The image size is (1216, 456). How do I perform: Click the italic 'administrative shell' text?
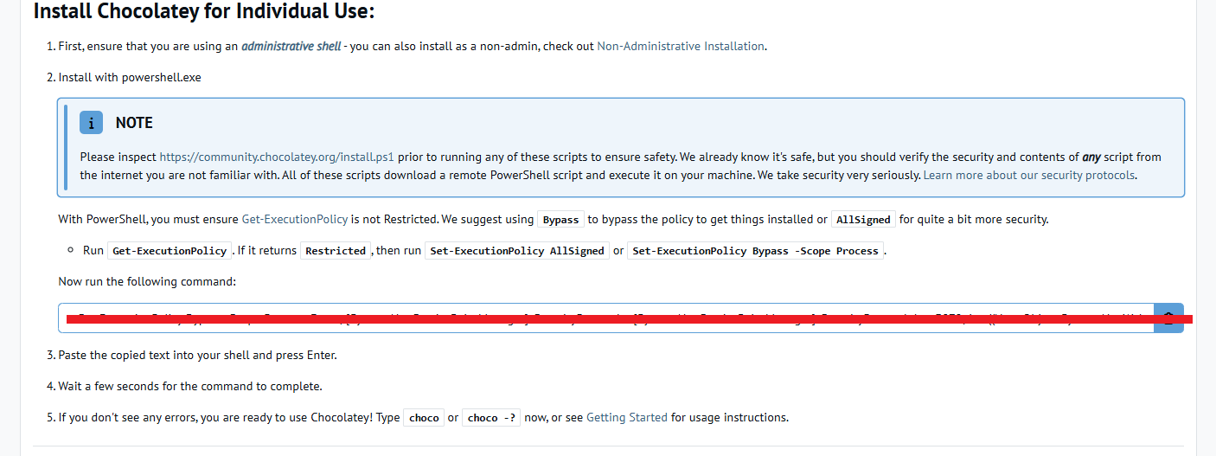[291, 46]
